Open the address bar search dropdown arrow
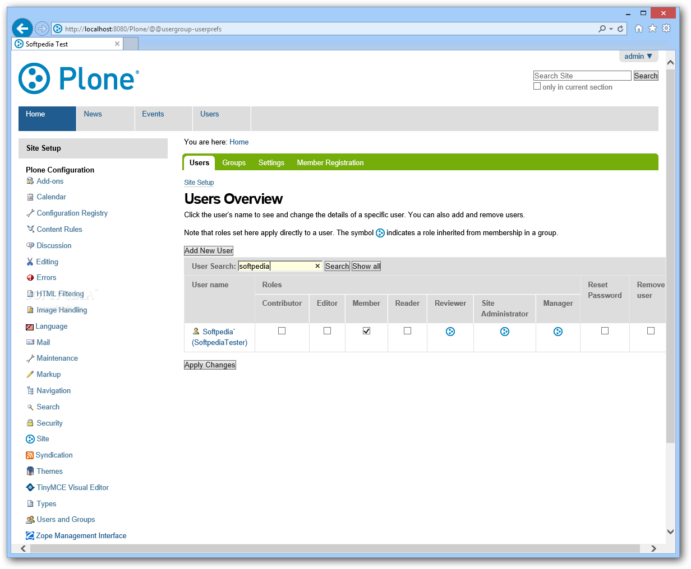 (611, 29)
